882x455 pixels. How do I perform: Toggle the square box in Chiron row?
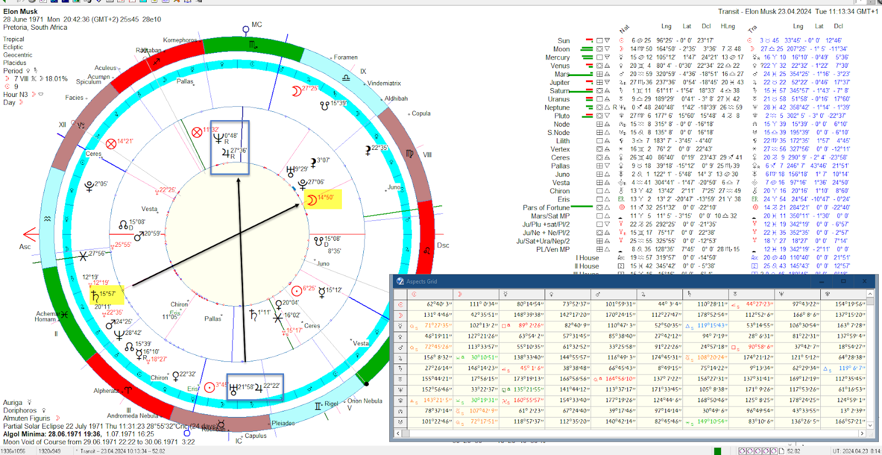point(599,191)
